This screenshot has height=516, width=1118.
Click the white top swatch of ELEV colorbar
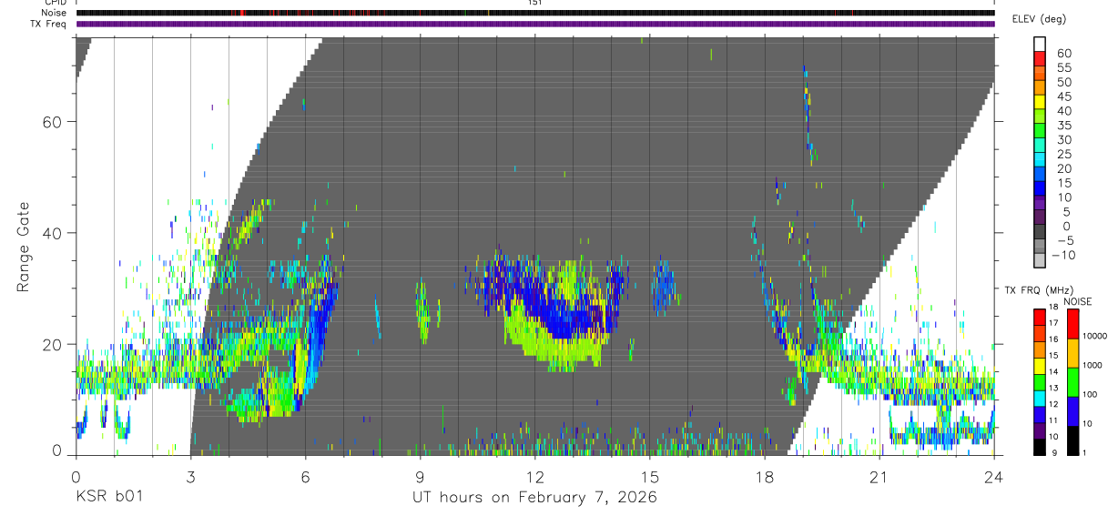(x=1040, y=44)
